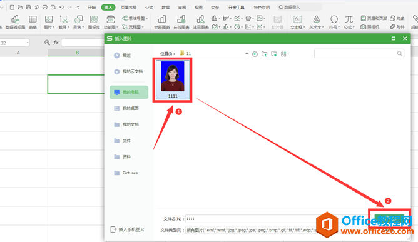Click the print preview icon
This screenshot has width=418, height=242.
tap(53, 8)
